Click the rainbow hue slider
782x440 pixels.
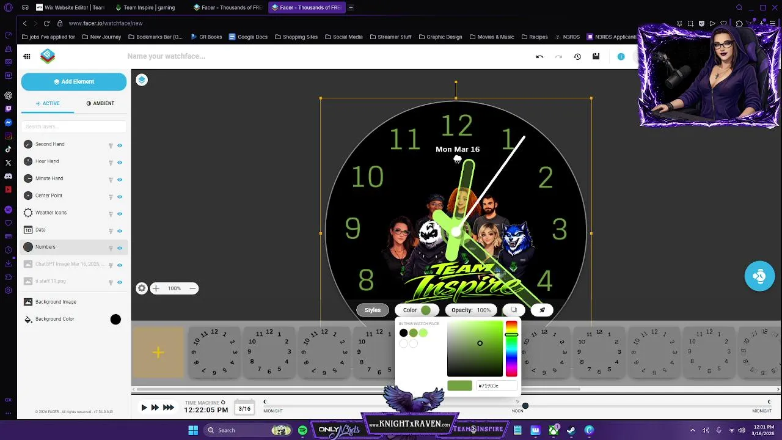tap(511, 348)
